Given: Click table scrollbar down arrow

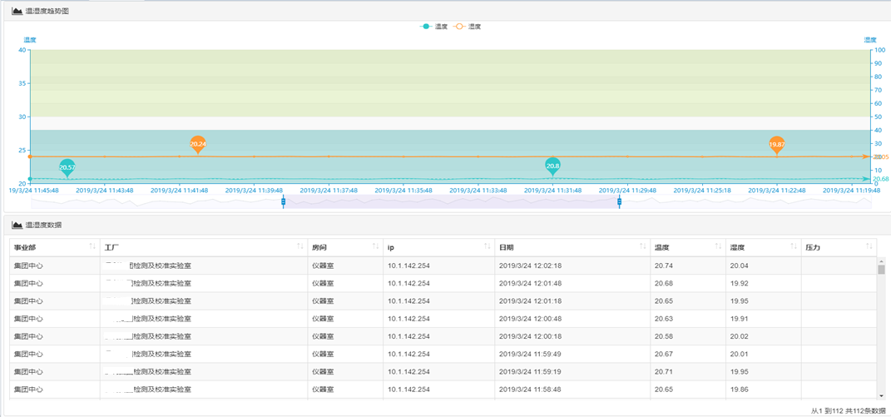Looking at the screenshot, I should pyautogui.click(x=882, y=395).
